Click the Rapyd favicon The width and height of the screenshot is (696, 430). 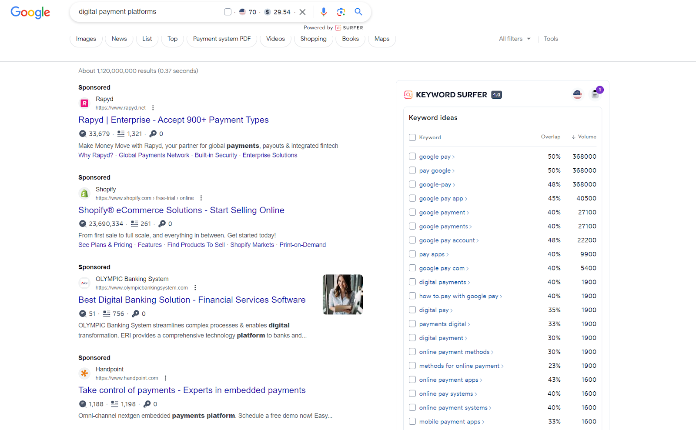84,103
